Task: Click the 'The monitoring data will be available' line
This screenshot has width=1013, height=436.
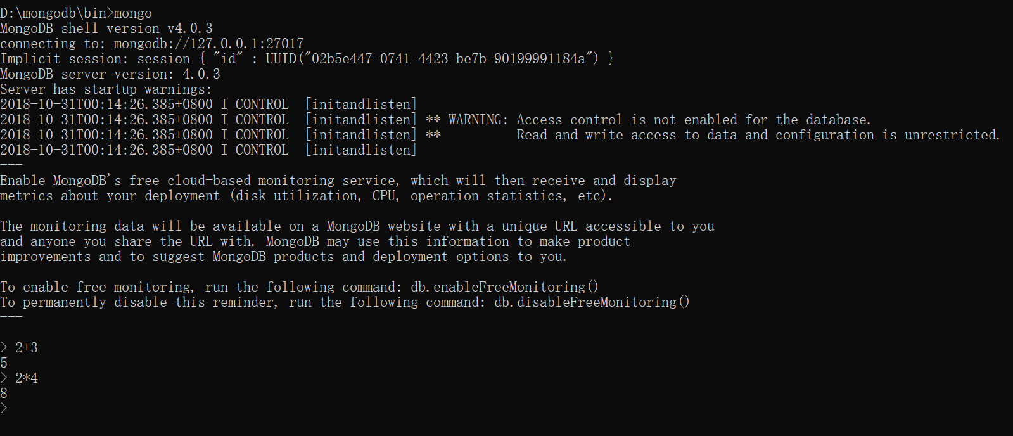Action: pyautogui.click(x=357, y=226)
